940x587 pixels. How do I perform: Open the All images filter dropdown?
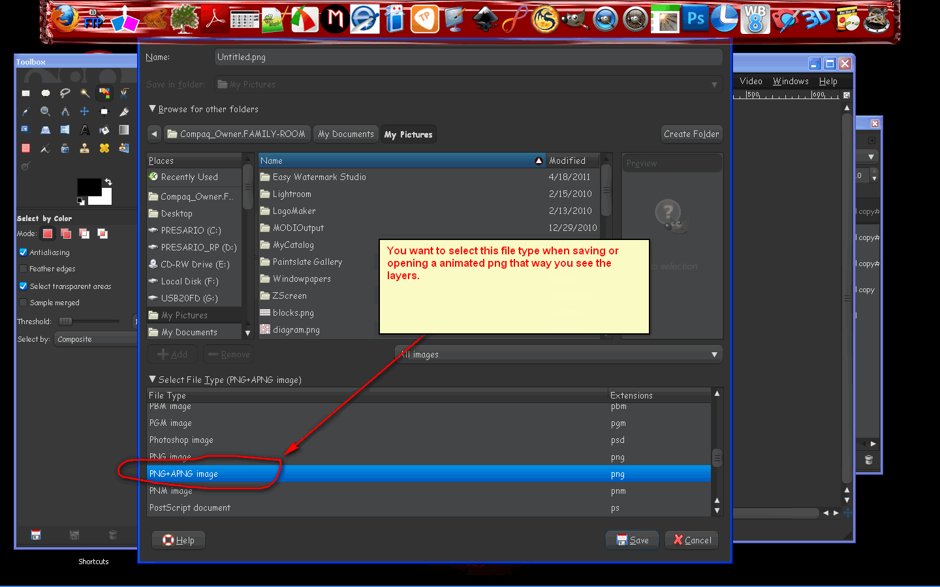559,354
